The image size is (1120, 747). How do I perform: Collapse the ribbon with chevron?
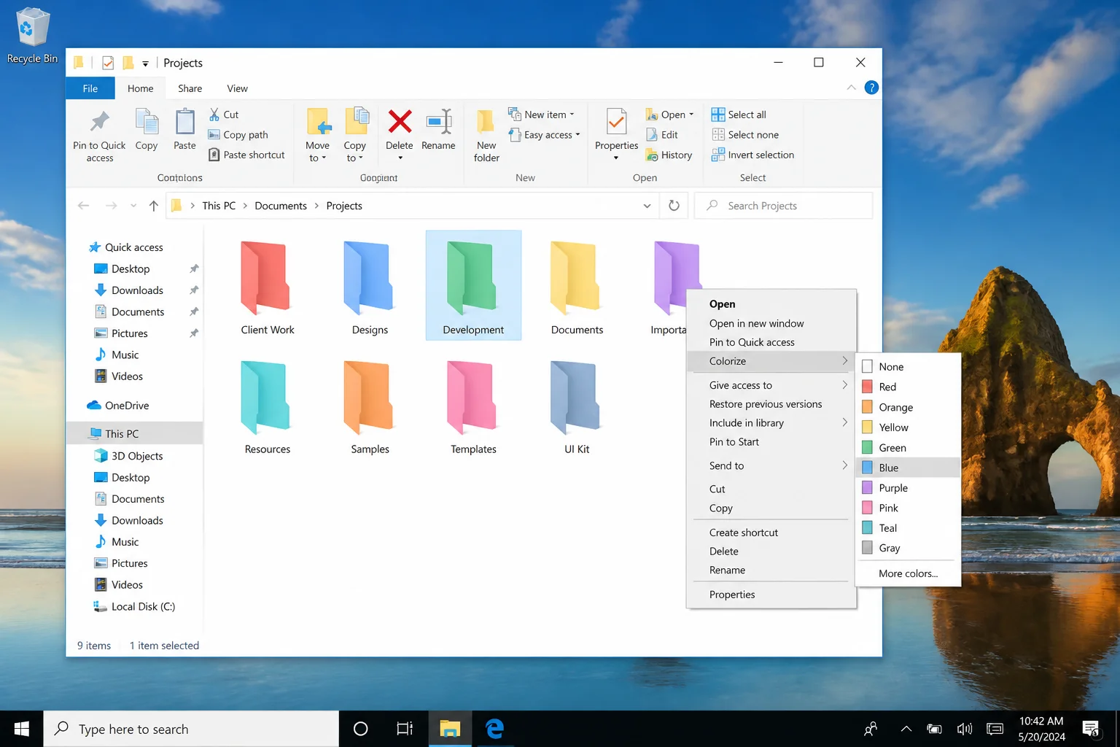(x=851, y=88)
